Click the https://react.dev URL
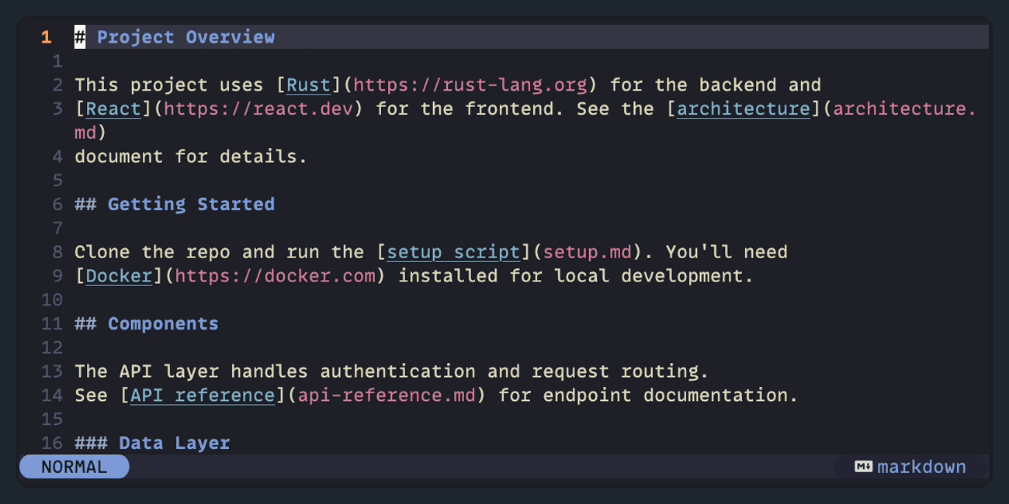The height and width of the screenshot is (504, 1009). tap(258, 109)
